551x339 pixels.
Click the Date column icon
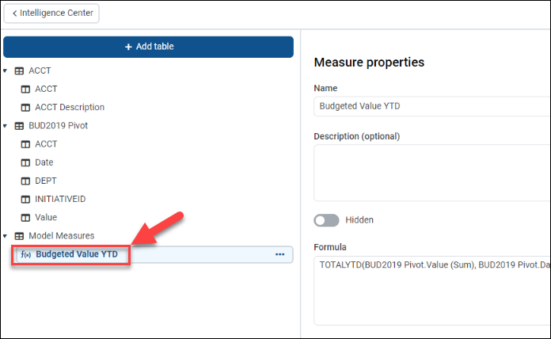tap(25, 162)
